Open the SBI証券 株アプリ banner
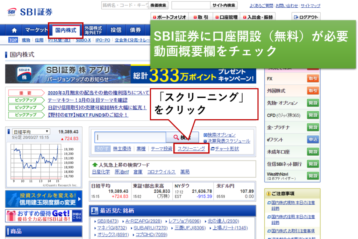The height and width of the screenshot is (239, 358). 68,74
